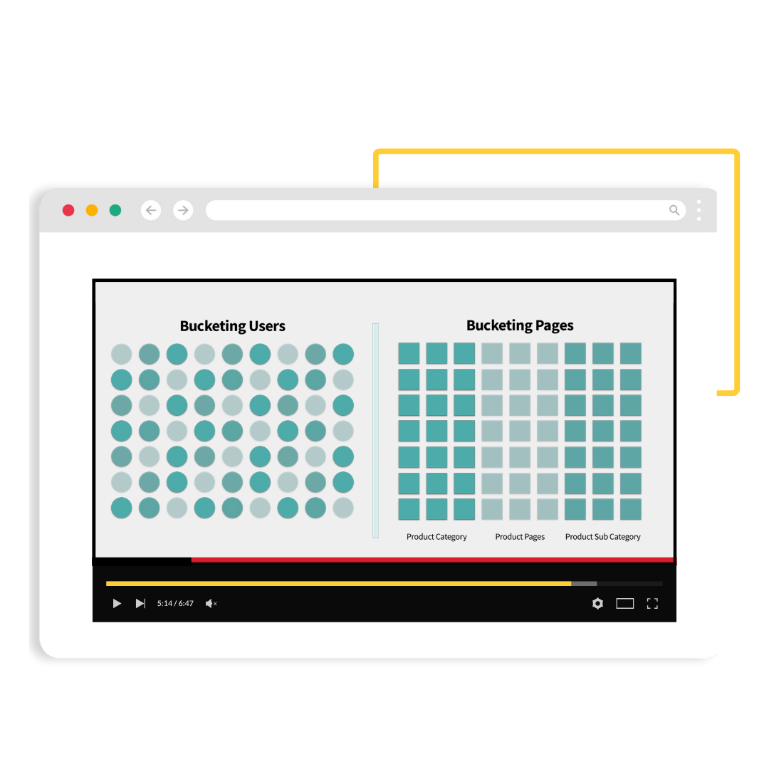The width and height of the screenshot is (769, 769).
Task: Click the Bucketing Pages heading
Action: (x=520, y=325)
